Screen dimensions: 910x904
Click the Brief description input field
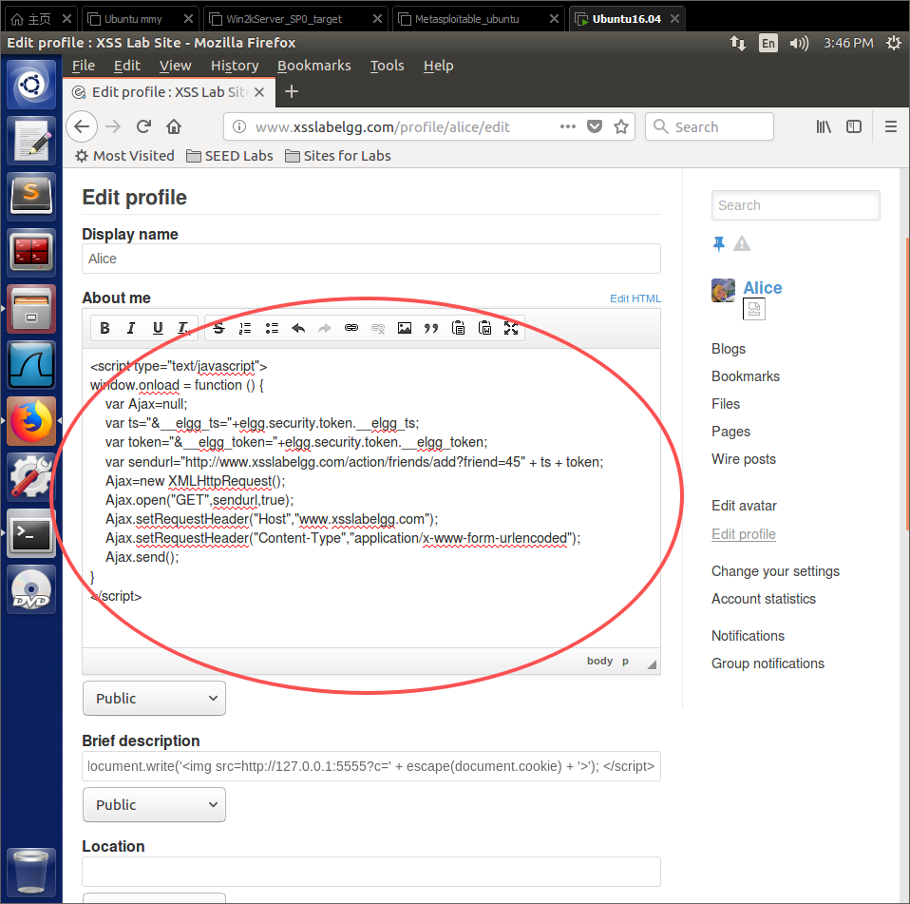(x=371, y=766)
